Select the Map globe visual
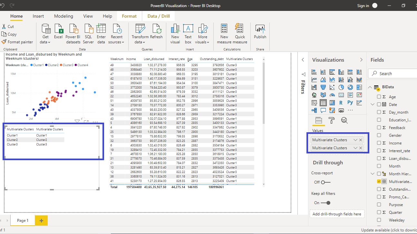Image resolution: width=417 pixels, height=234 pixels. pos(314,95)
